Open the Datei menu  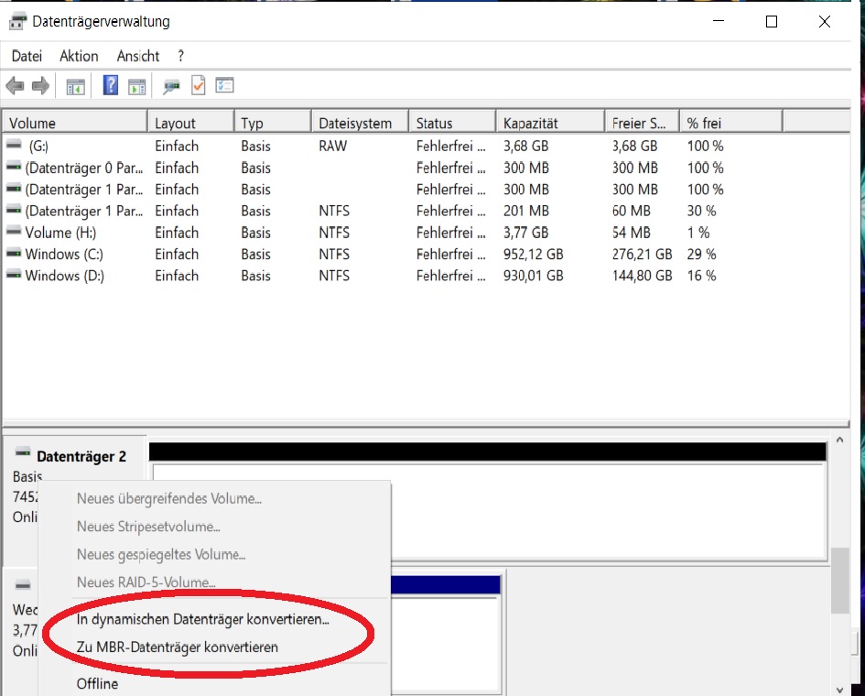[27, 56]
